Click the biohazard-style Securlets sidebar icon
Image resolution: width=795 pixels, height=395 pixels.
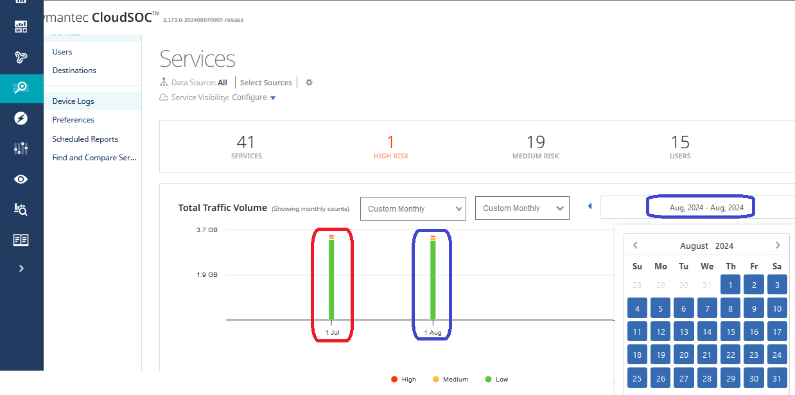(21, 57)
